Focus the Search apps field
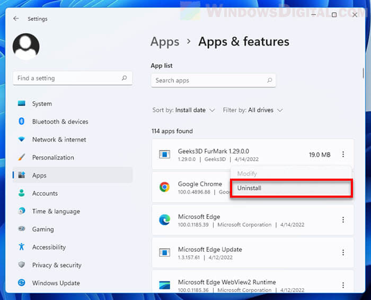 click(x=213, y=81)
